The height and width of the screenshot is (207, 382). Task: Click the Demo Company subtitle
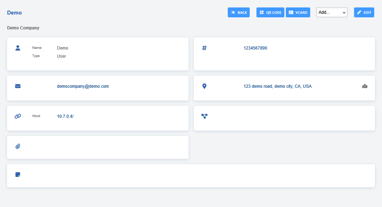point(23,28)
